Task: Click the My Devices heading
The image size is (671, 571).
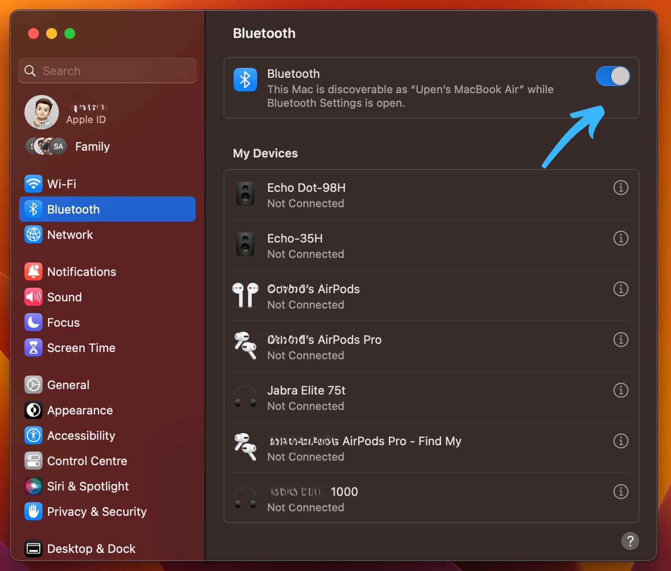Action: pos(265,153)
